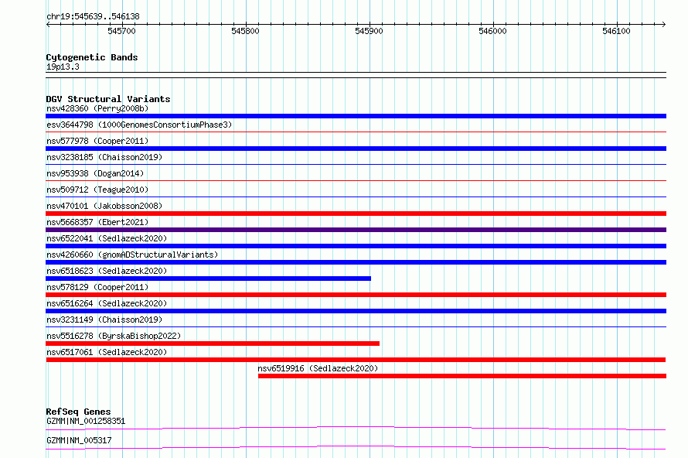Select the blue bar under nsv6516264
This screenshot has width=688, height=458.
pyautogui.click(x=356, y=311)
